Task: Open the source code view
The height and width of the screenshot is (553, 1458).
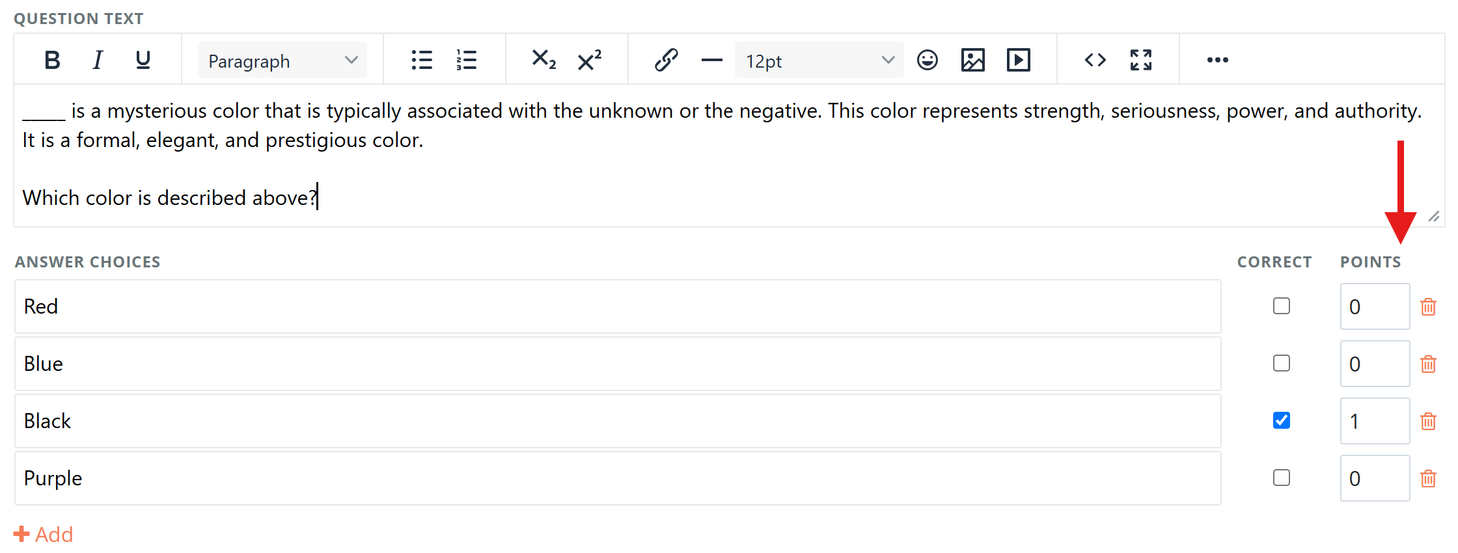Action: [1095, 61]
